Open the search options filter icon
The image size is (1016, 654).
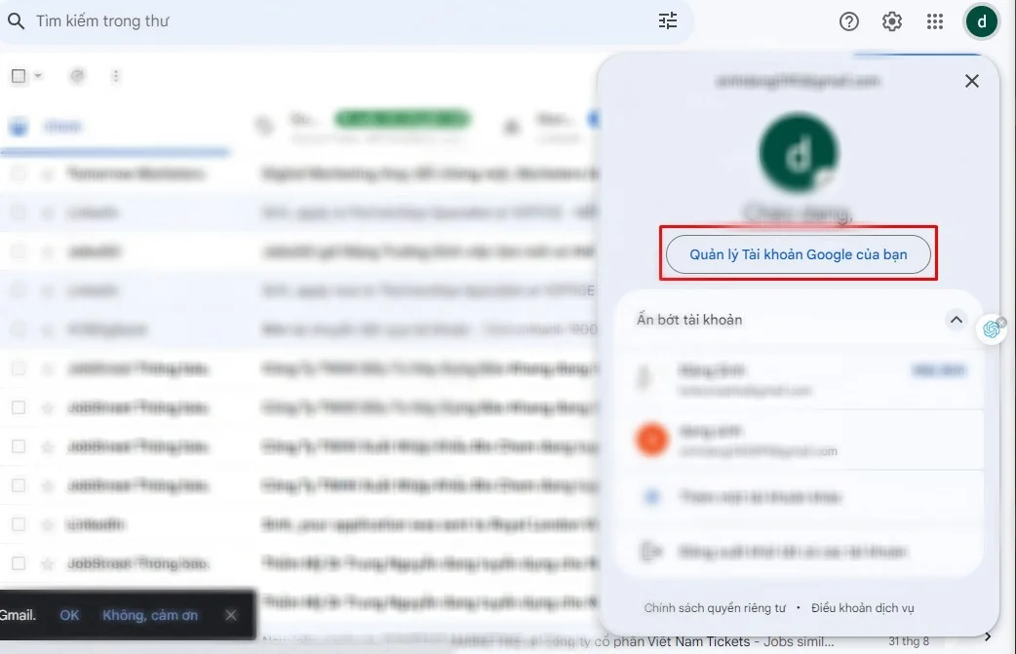667,20
